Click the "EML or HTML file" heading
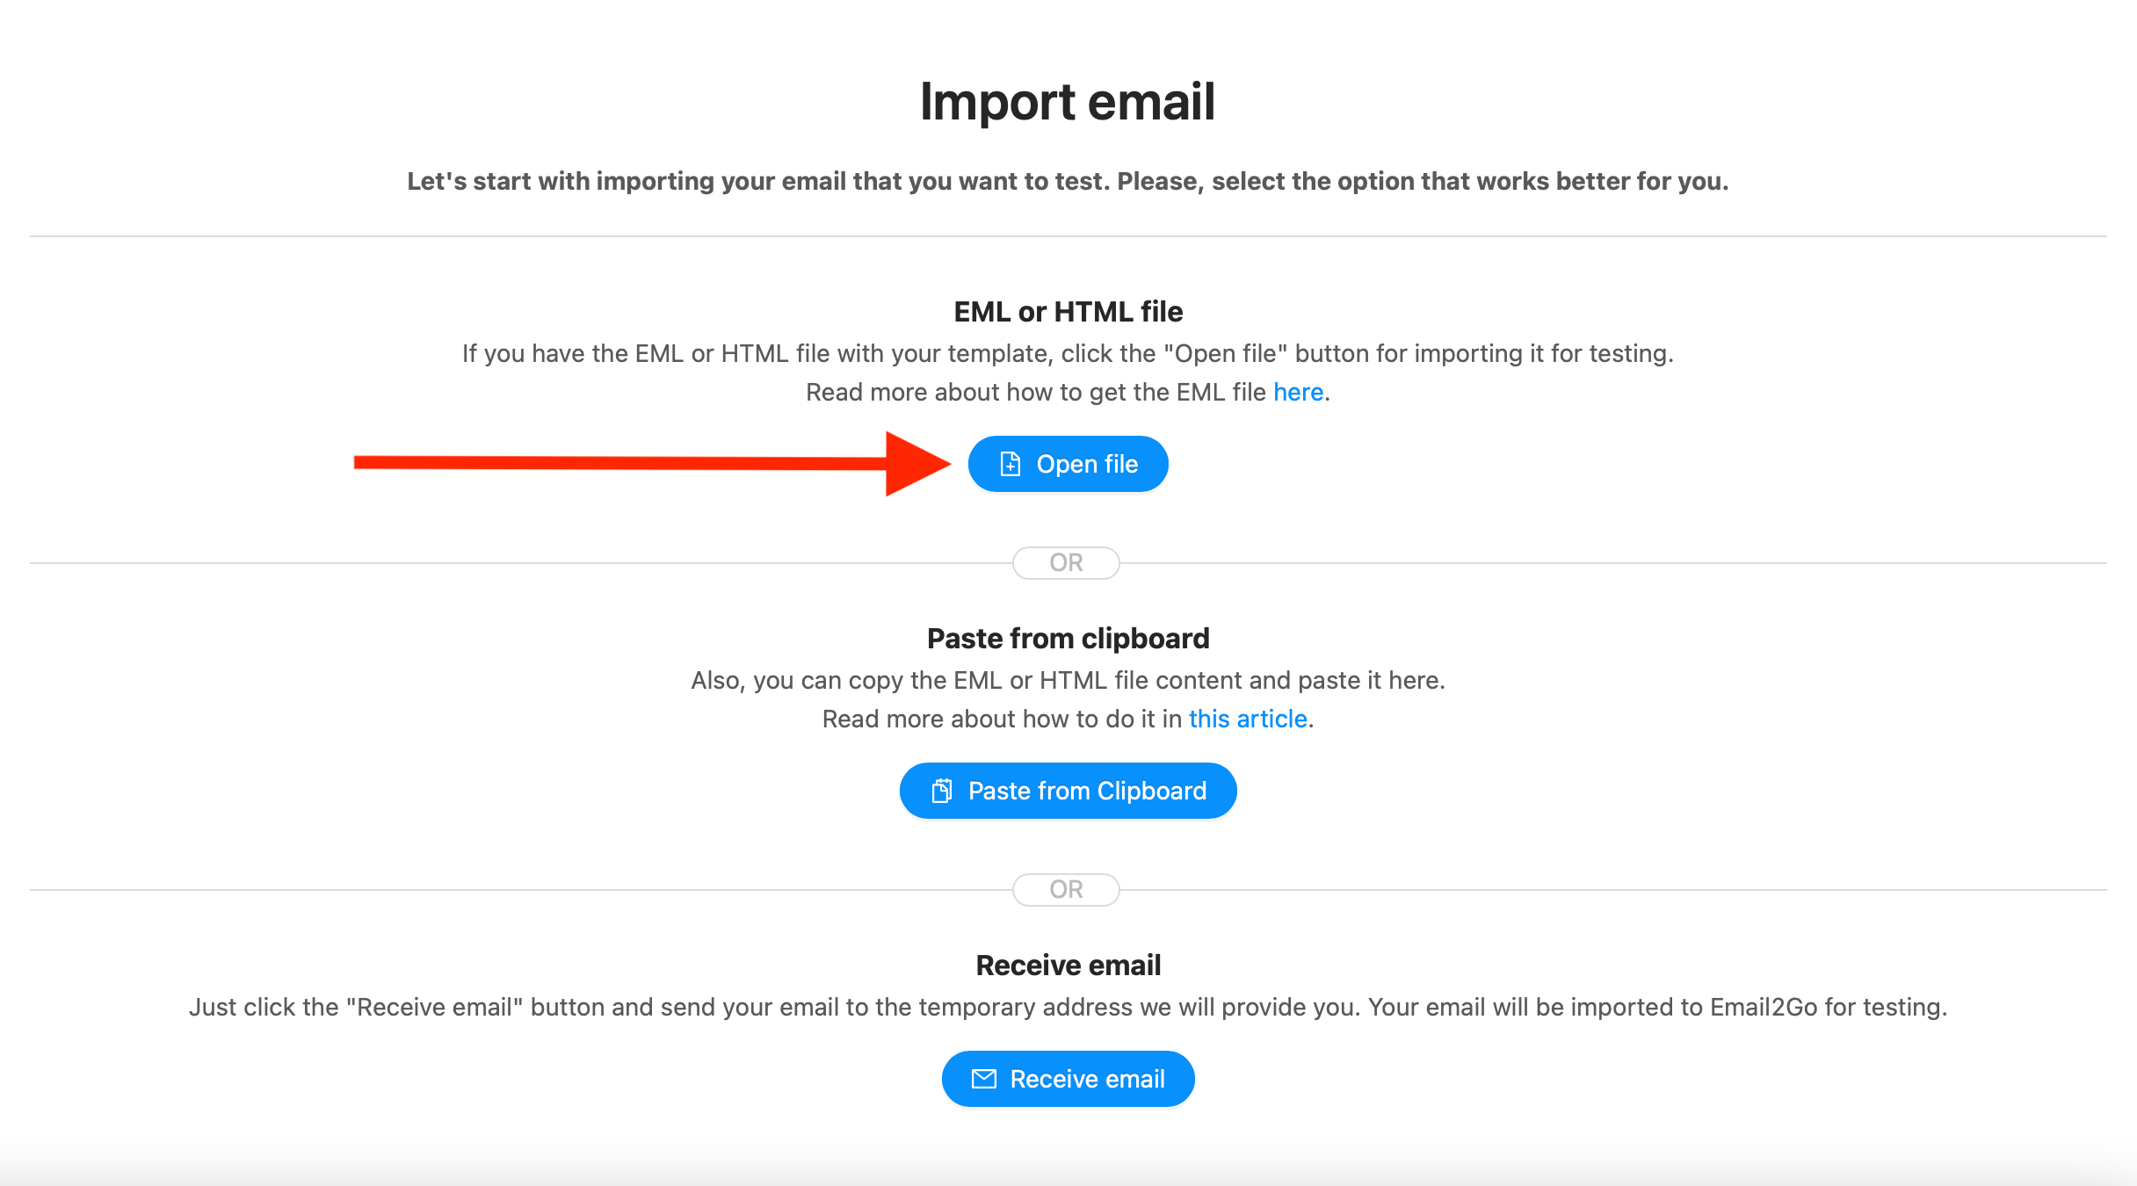The width and height of the screenshot is (2137, 1186). 1068,312
